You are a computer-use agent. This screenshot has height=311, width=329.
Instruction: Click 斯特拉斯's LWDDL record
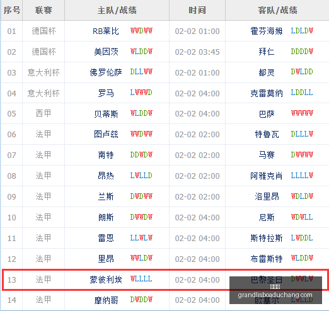302,238
